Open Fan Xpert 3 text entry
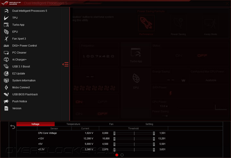231x158 pixels. [x=19, y=39]
